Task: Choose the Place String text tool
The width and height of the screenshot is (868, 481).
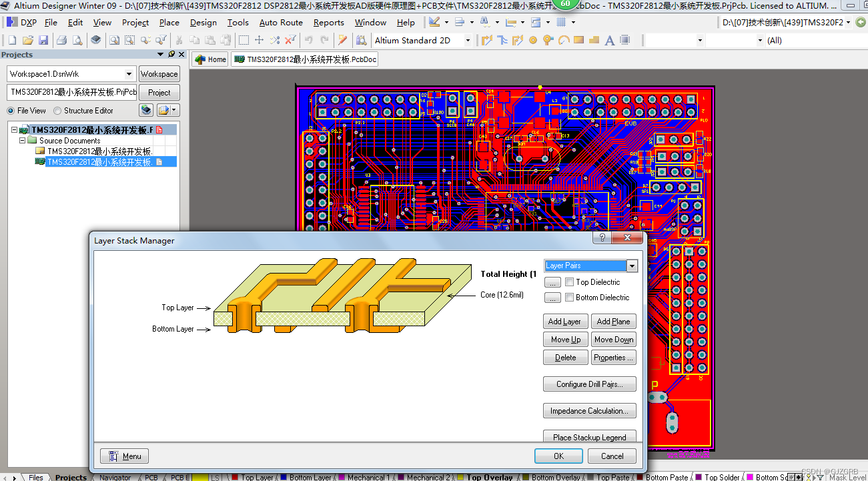Action: [608, 40]
